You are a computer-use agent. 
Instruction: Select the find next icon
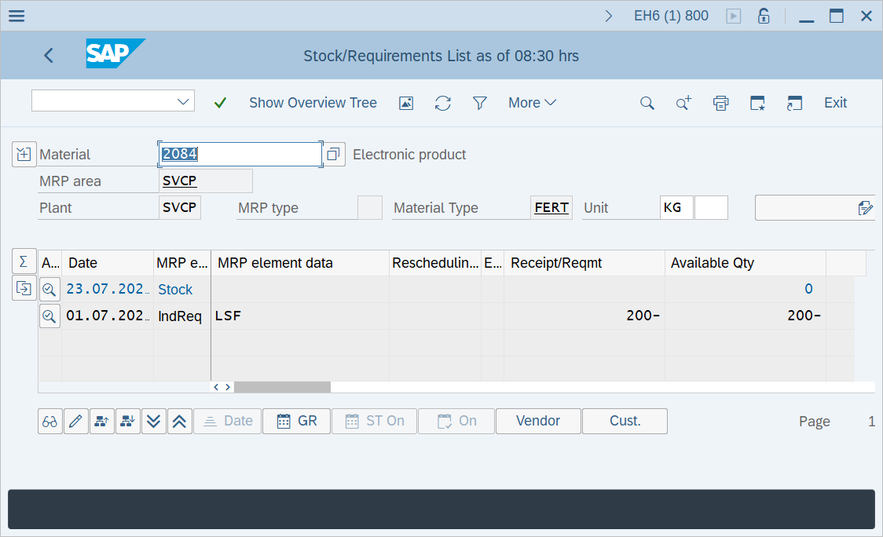click(x=683, y=103)
